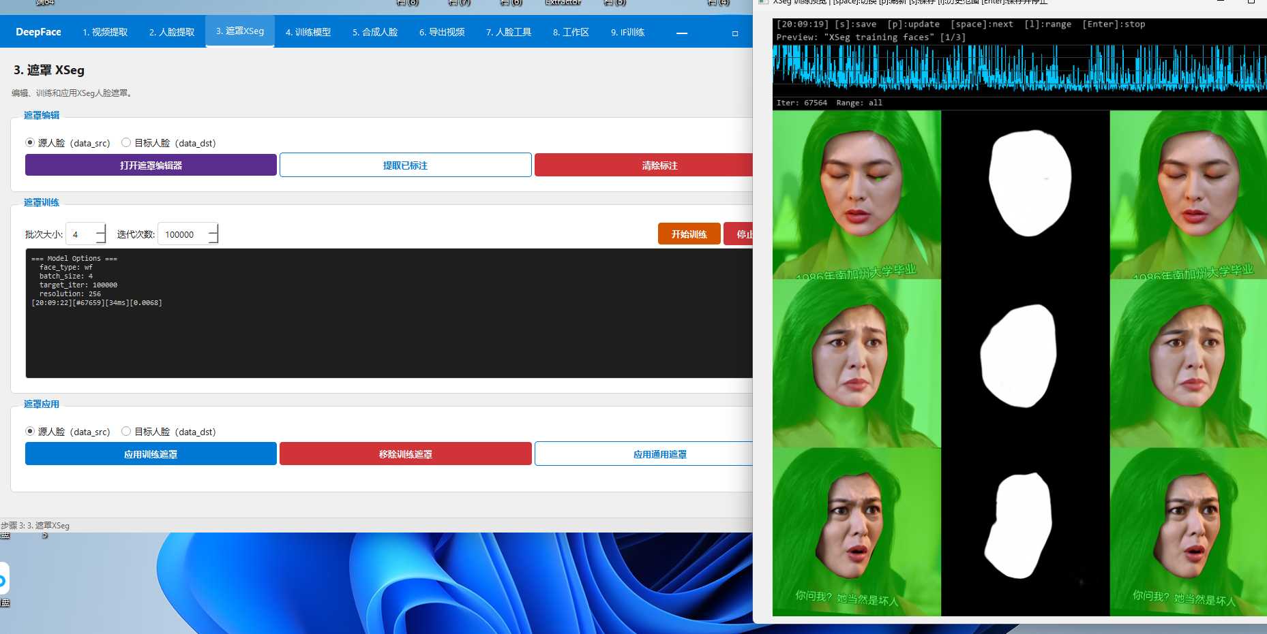Switch to the 4. 训练模型 tab
The height and width of the screenshot is (634, 1267).
[x=308, y=32]
